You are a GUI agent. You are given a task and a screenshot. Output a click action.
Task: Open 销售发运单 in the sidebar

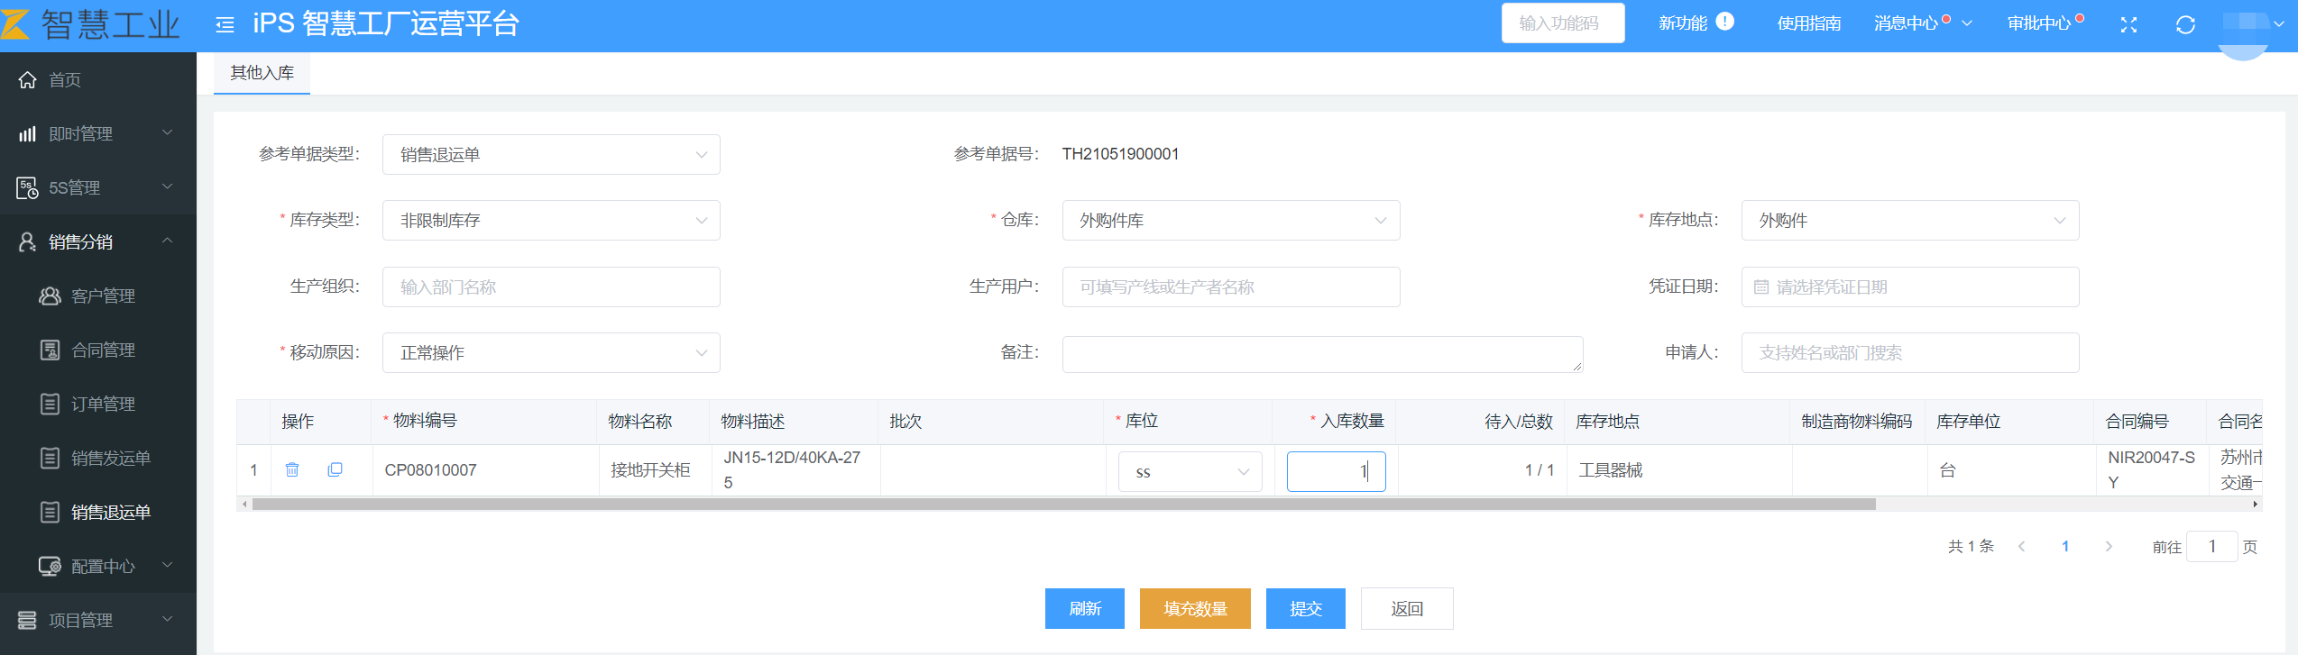click(x=110, y=459)
